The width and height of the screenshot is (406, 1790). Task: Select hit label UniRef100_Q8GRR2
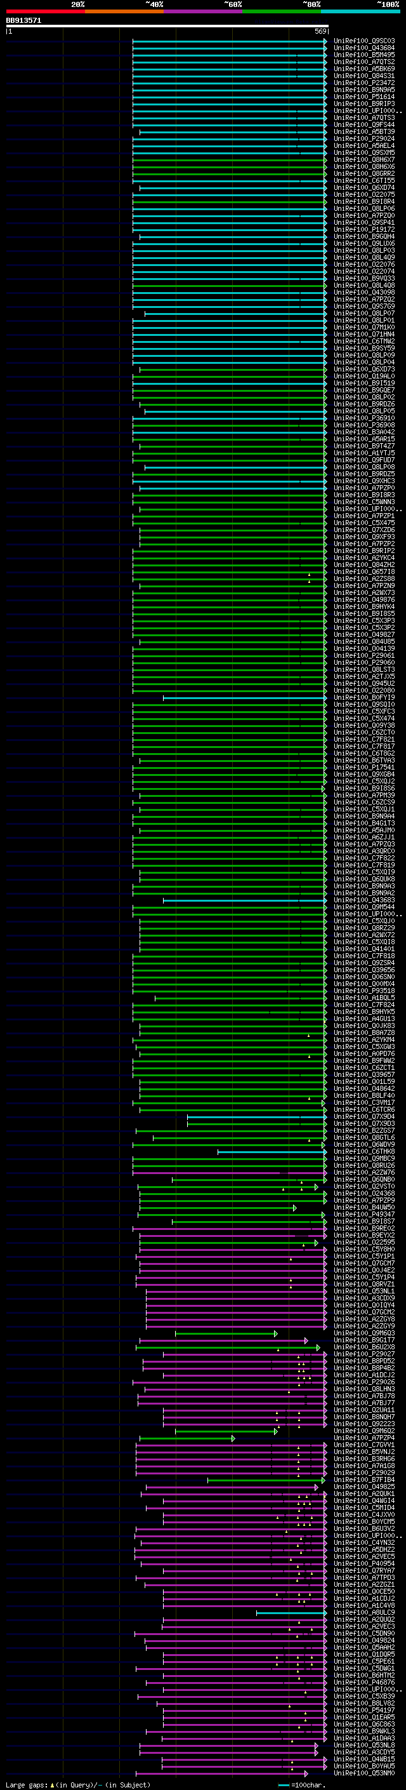click(364, 174)
